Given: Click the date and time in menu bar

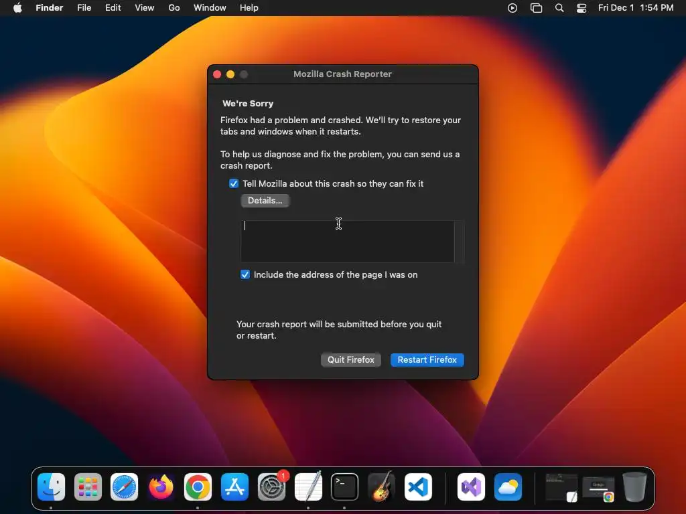Looking at the screenshot, I should pyautogui.click(x=636, y=8).
